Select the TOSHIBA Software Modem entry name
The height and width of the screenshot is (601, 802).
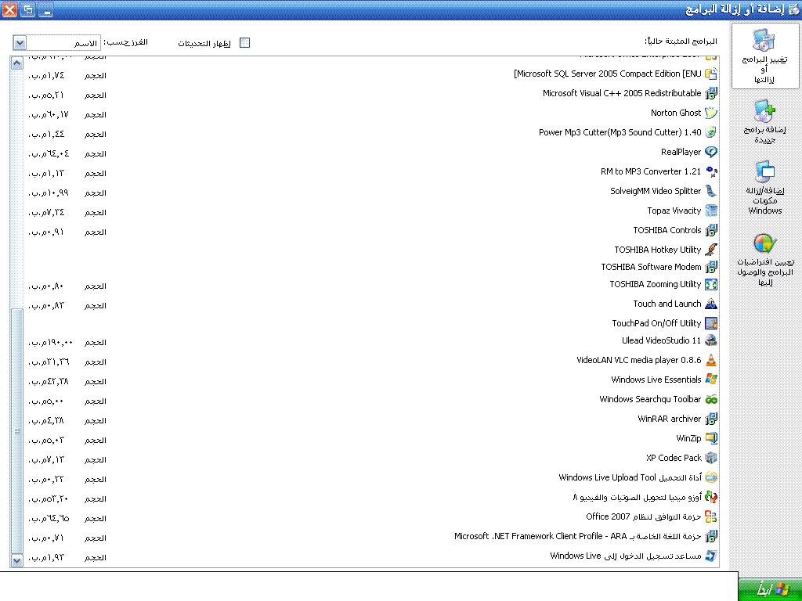[x=651, y=268]
